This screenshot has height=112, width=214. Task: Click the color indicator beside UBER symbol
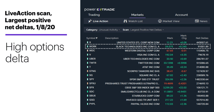[x=87, y=59]
